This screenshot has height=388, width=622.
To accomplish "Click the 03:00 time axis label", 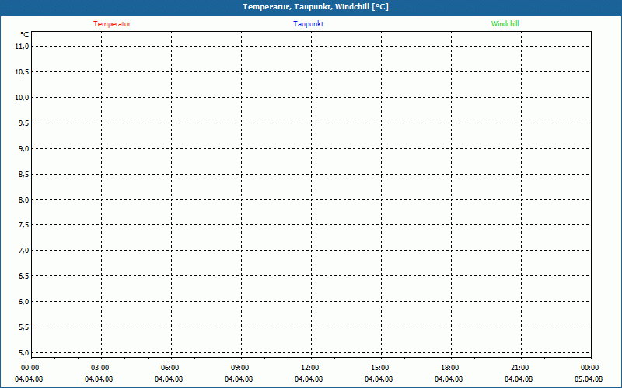I will (x=100, y=368).
